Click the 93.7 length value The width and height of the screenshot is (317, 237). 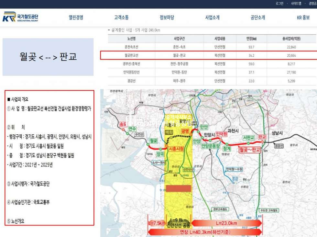tap(251, 47)
